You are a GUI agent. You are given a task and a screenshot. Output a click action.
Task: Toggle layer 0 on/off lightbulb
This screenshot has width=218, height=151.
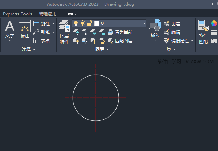(76, 23)
